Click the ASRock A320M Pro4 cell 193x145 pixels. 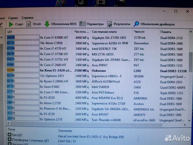point(106,82)
